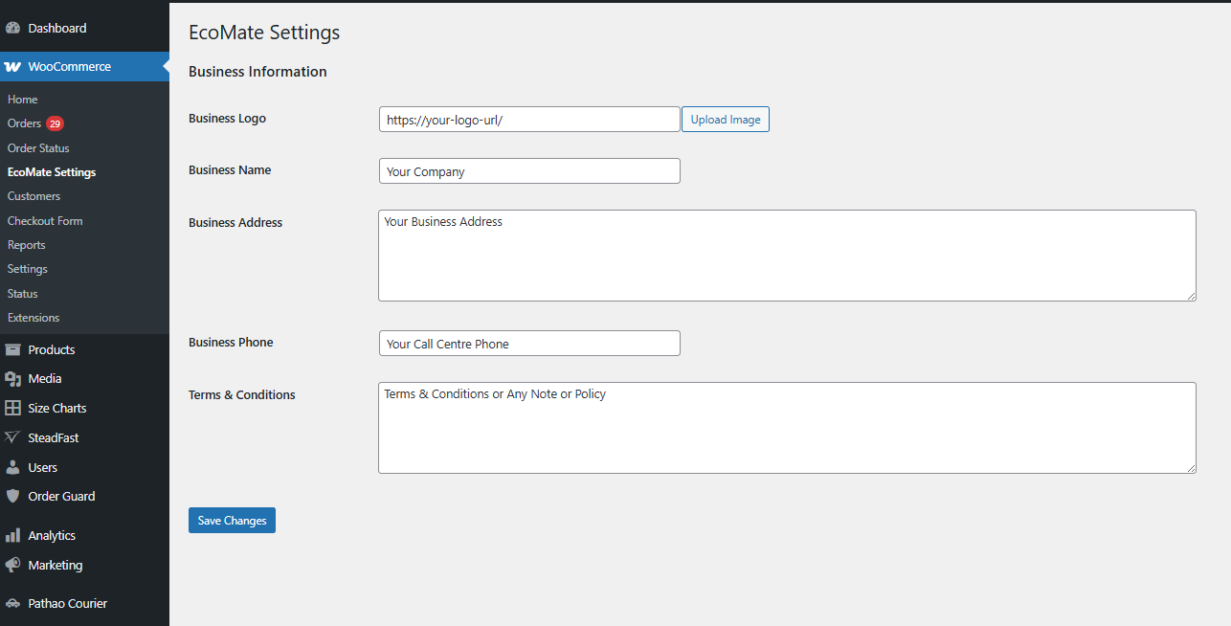Click into the Business Phone field
Viewport: 1231px width, 626px height.
[x=529, y=343]
